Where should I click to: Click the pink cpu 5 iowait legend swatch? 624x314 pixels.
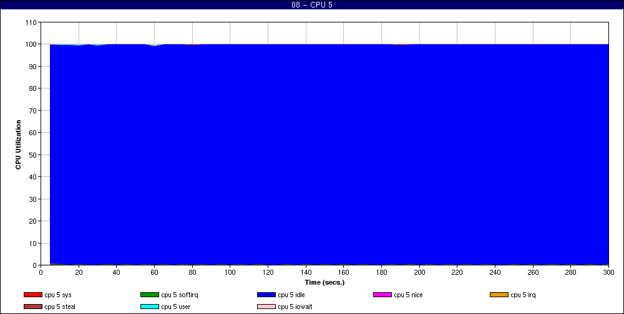pos(266,307)
